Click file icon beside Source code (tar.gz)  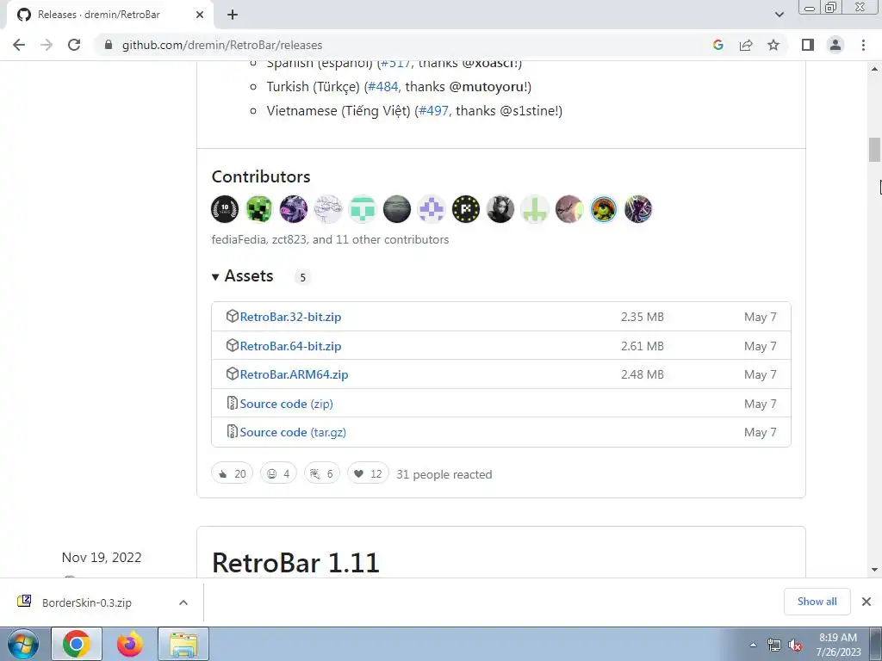tap(232, 432)
